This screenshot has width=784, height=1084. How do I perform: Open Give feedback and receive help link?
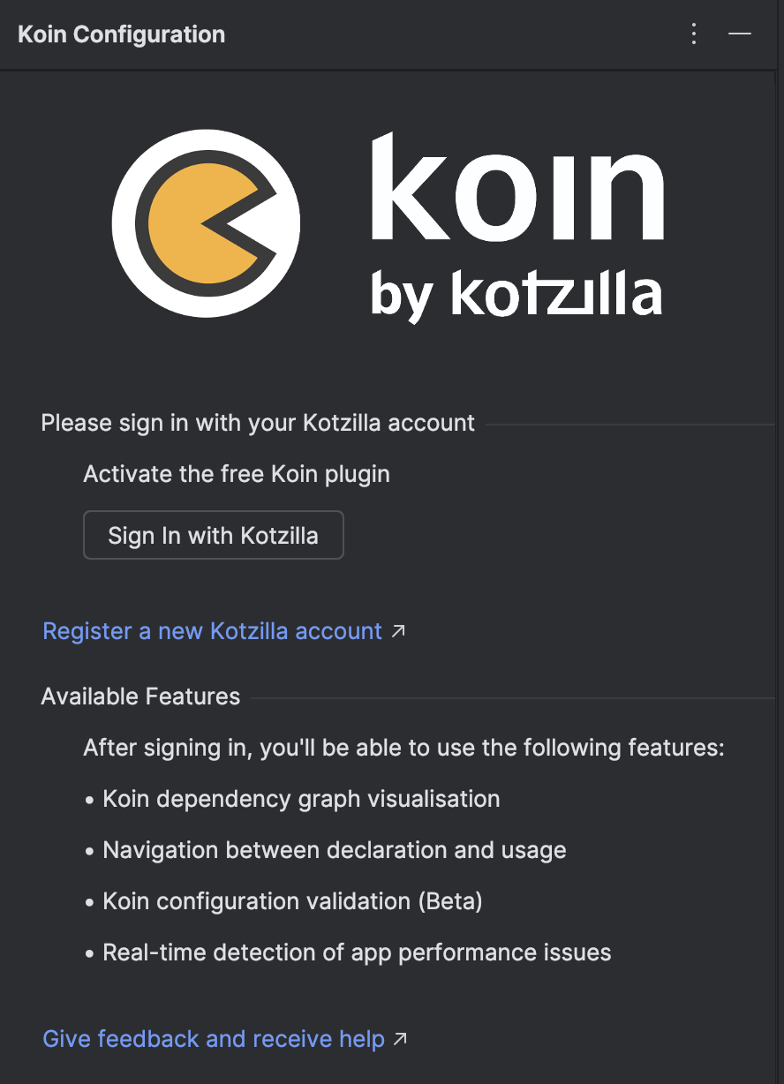[x=214, y=1039]
